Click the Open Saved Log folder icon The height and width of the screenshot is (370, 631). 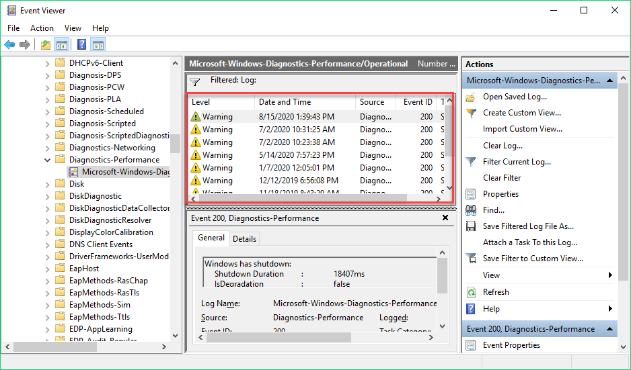tap(470, 97)
